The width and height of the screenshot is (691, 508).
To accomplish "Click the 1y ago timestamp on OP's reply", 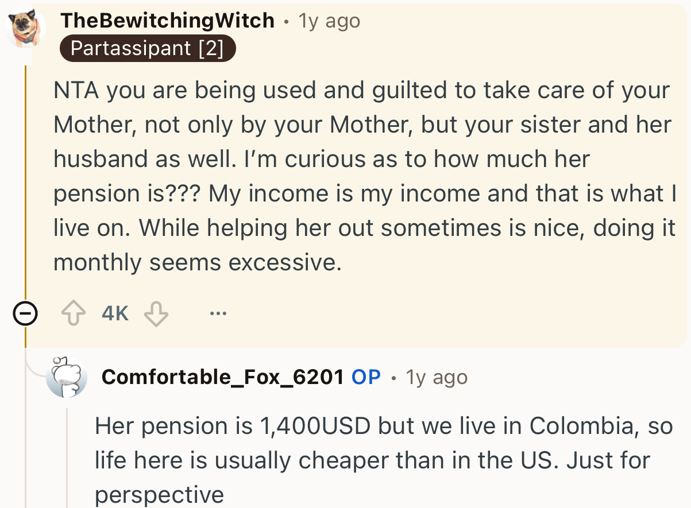I will click(x=436, y=377).
